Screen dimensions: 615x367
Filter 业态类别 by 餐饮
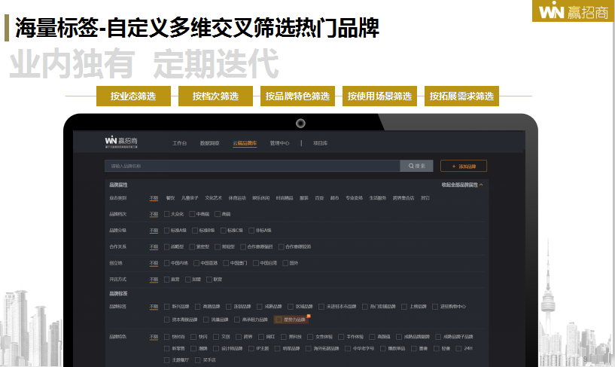point(170,198)
